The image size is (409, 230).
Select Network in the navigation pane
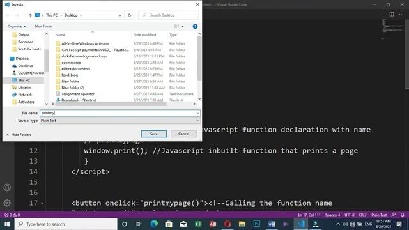[25, 95]
